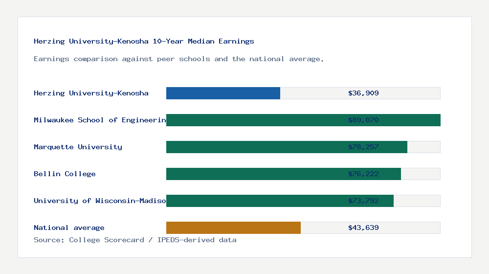The height and width of the screenshot is (274, 489).
Task: Click the 'Source: College Scorecard / IPEDS-derived data' note
Action: coord(135,240)
